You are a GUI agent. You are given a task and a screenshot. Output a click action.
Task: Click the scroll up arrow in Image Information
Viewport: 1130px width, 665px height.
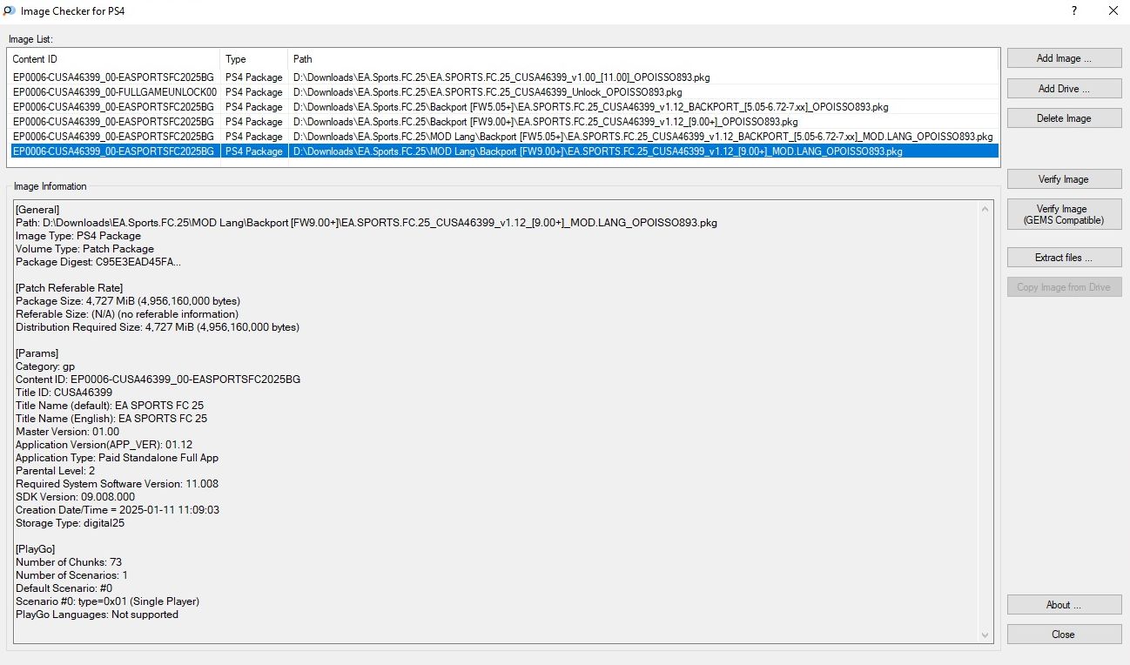[985, 209]
